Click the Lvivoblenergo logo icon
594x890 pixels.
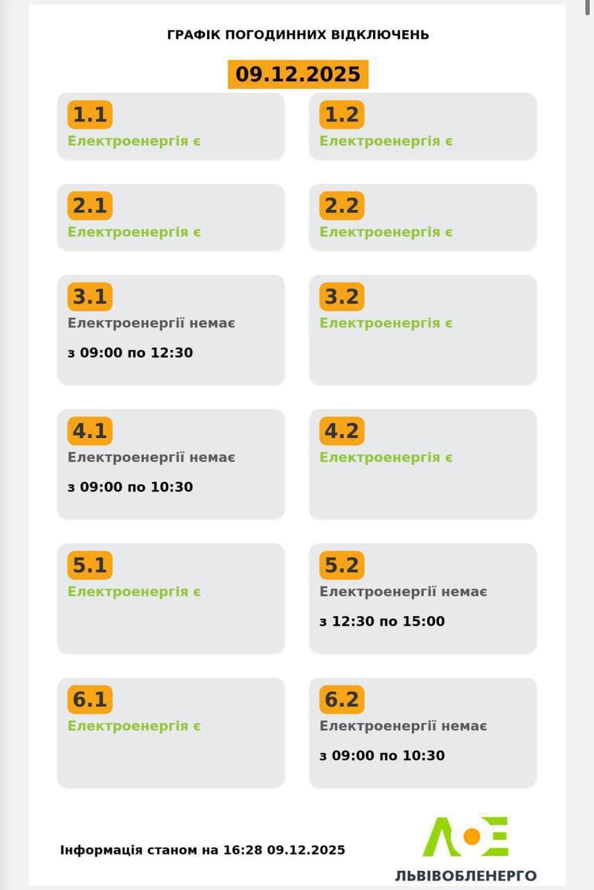466,836
